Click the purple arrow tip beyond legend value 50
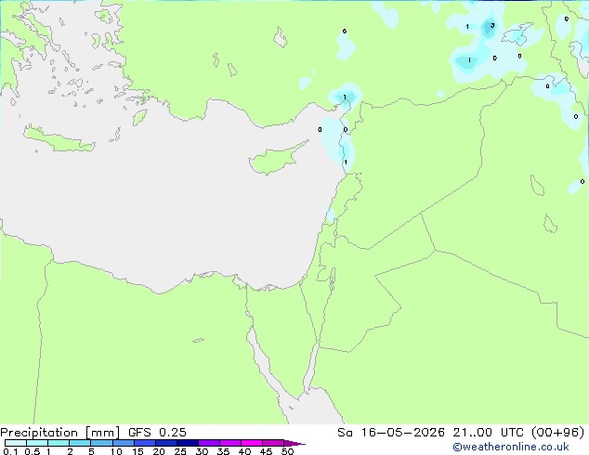The image size is (589, 455). pyautogui.click(x=294, y=444)
